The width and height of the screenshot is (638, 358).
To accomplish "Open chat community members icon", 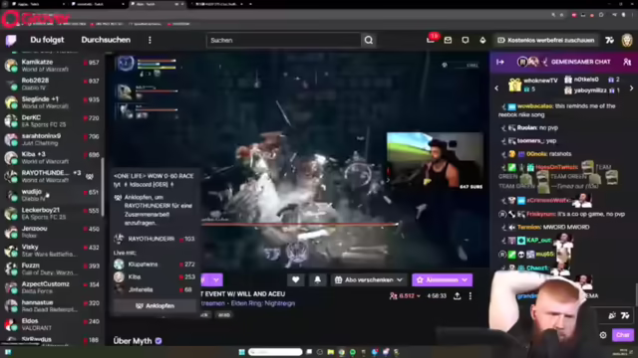I will coord(627,62).
